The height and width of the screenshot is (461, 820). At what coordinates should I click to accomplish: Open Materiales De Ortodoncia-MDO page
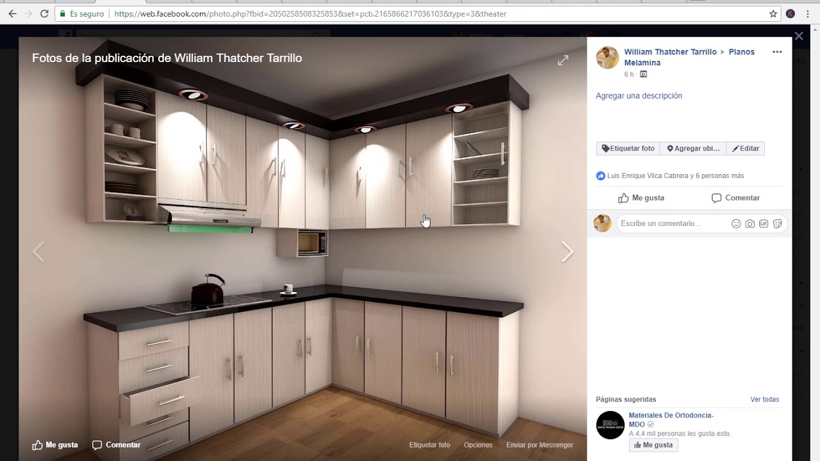click(671, 419)
